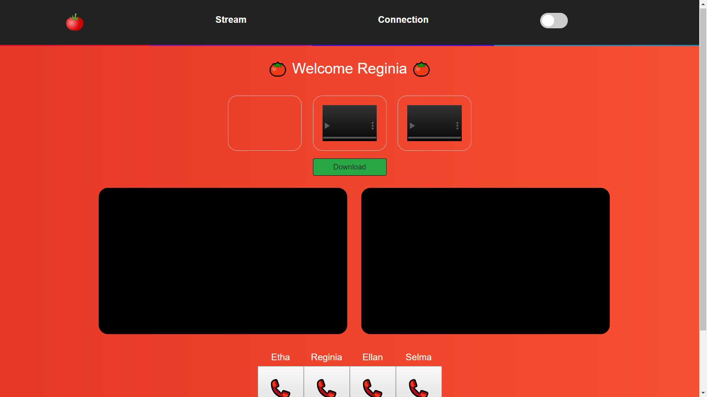
Task: Open the right video's three-dot menu
Action: click(457, 126)
